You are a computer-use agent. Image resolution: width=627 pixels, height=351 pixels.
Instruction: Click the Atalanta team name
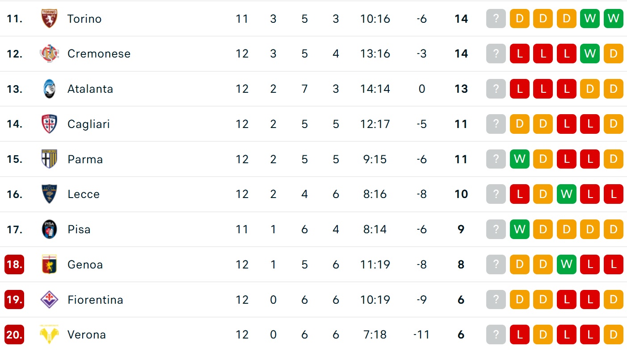pyautogui.click(x=90, y=89)
